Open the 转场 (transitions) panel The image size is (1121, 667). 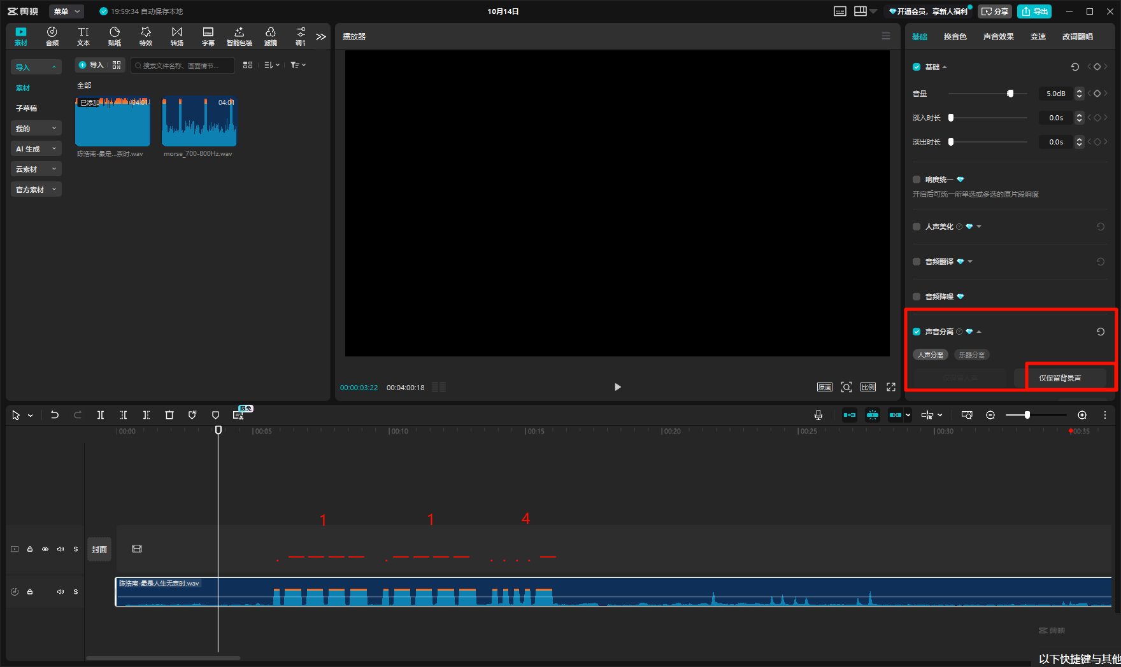[x=177, y=36]
